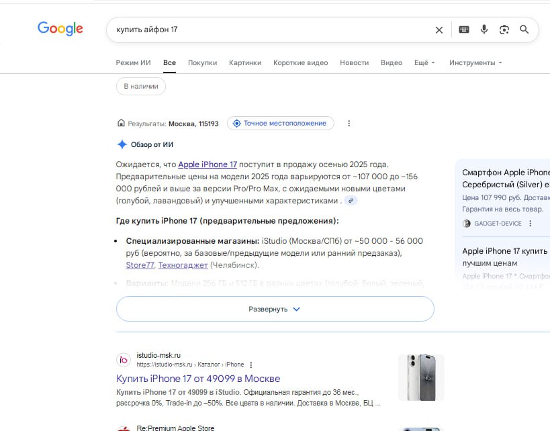Clear the search query with X icon
Image resolution: width=550 pixels, height=431 pixels.
[x=439, y=30]
